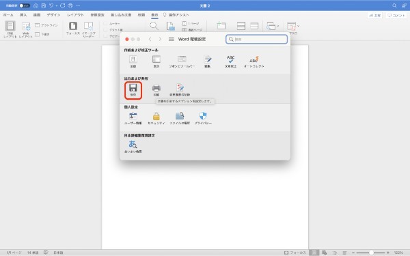
Task: Open the Edit (編集) preferences icon
Action: [x=207, y=61]
